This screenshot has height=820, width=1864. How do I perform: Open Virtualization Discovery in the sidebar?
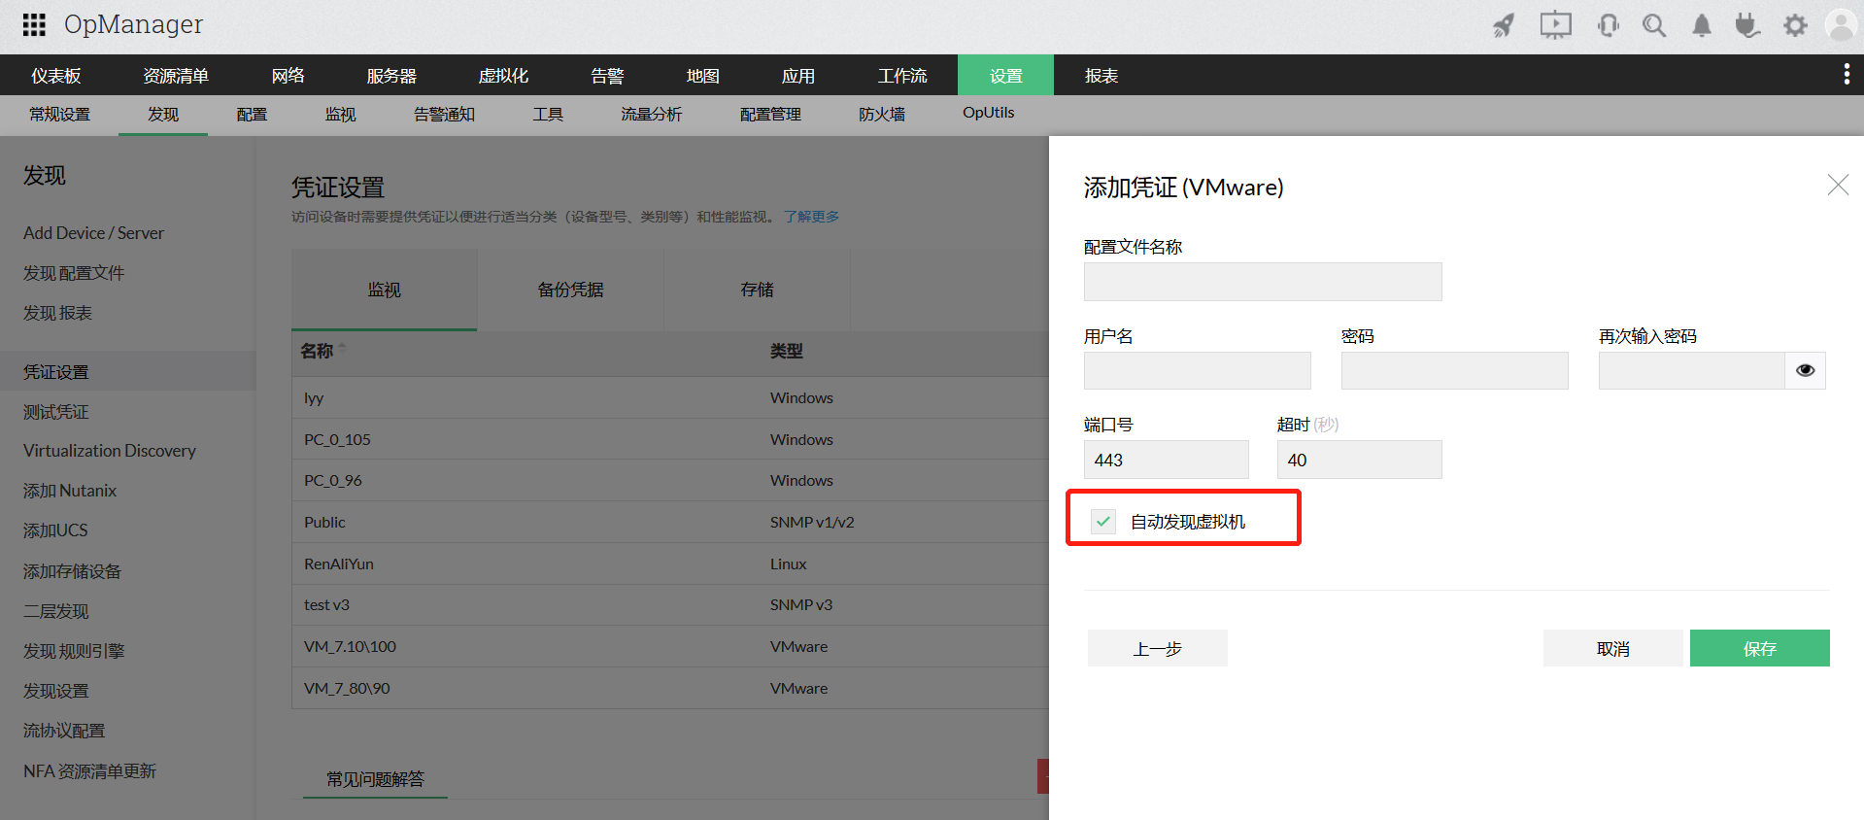[x=110, y=451]
